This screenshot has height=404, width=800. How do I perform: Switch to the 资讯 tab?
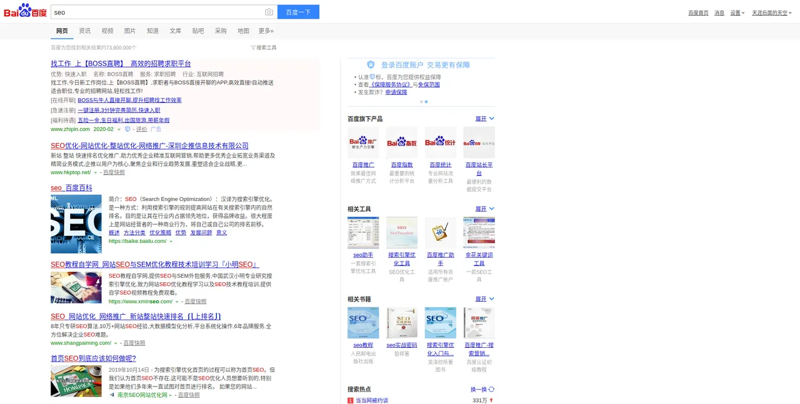click(x=84, y=31)
